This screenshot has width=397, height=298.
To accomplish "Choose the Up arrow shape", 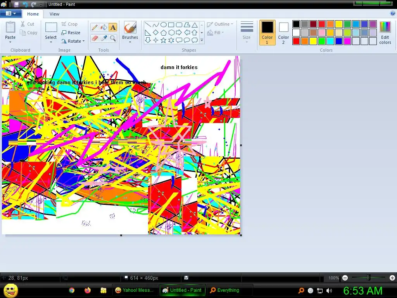I will click(x=195, y=33).
